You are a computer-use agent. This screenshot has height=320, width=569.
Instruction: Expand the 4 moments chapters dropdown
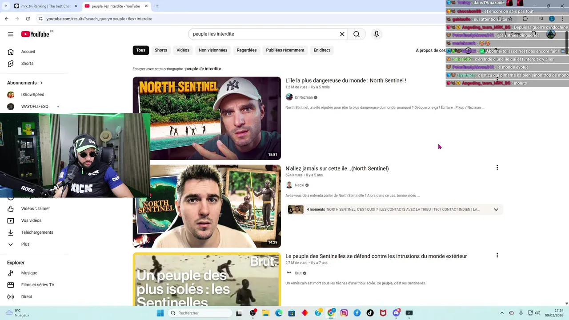point(496,210)
